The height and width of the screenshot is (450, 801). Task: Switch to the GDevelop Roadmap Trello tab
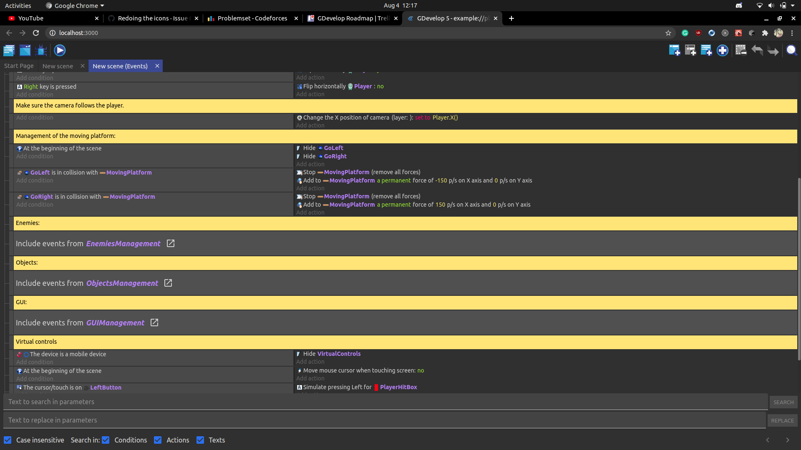pos(353,18)
